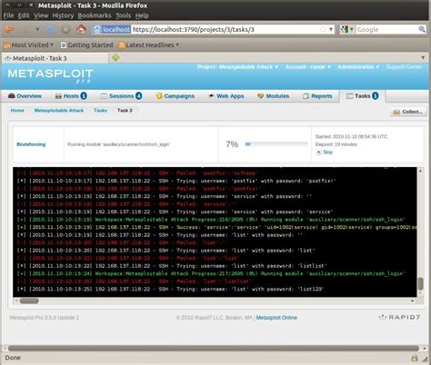The image size is (431, 365).
Task: Click 'Metasploit Pro 3.5.0 Update 1' footer text
Action: point(45,318)
